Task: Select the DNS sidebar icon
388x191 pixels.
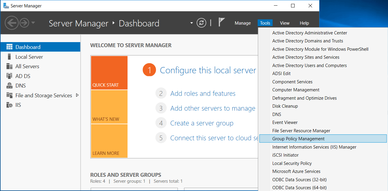Action: (9, 86)
